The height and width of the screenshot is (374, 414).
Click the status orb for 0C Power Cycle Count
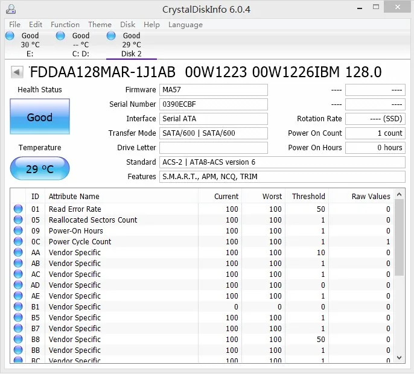18,241
